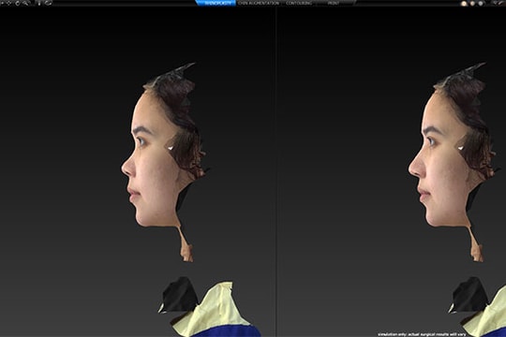Choose the first skin-tone sphere render mode

coord(464,3)
